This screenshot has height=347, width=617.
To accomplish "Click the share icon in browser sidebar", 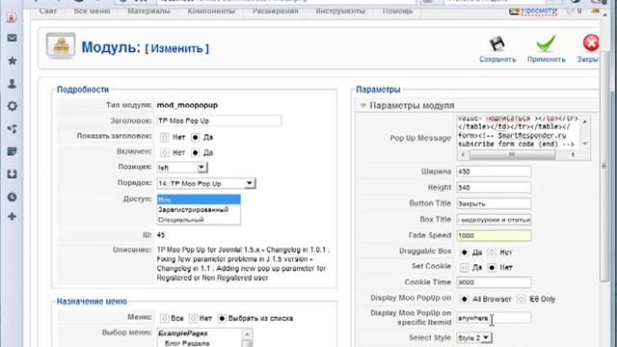I will [x=13, y=128].
